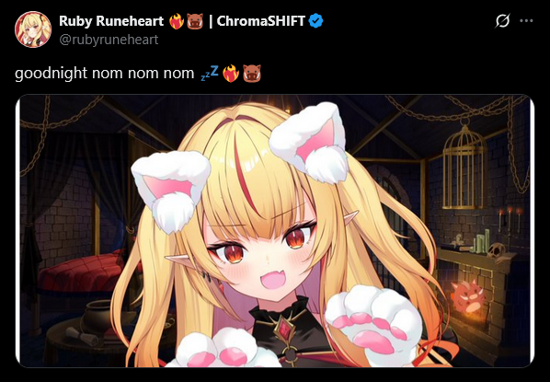The width and height of the screenshot is (550, 382).
Task: Open the @rubyruneheart handle link
Action: point(109,40)
